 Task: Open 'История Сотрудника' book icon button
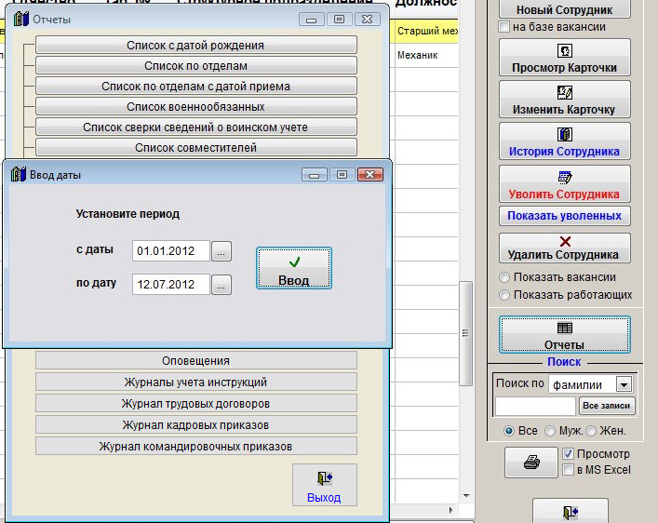point(564,141)
